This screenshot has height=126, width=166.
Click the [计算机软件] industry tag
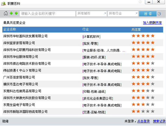[x=91, y=37]
